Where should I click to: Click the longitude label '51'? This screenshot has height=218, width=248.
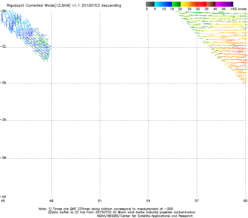tap(100, 201)
